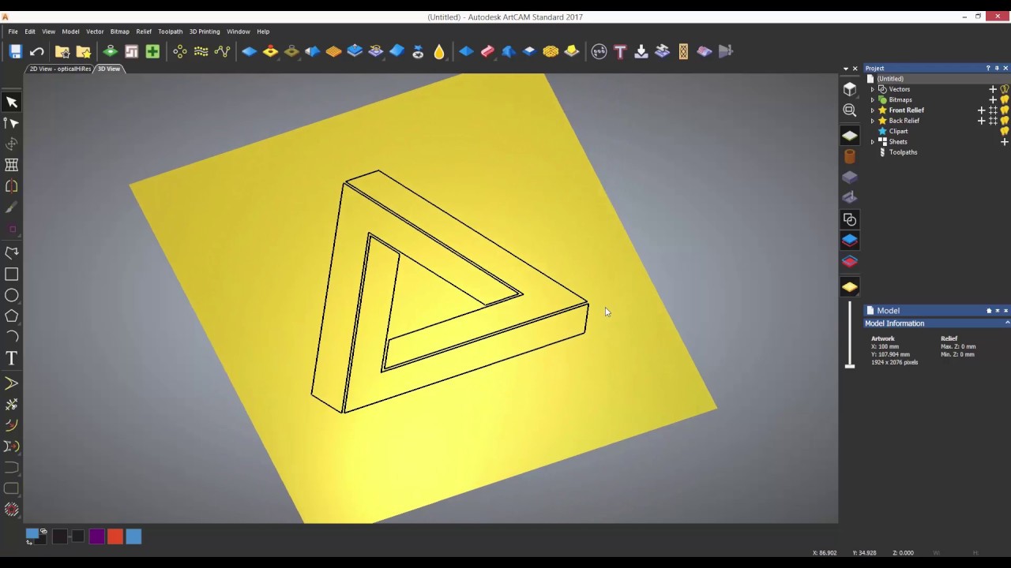This screenshot has height=568, width=1011.
Task: Click the Save floppy disk icon
Action: pyautogui.click(x=15, y=51)
